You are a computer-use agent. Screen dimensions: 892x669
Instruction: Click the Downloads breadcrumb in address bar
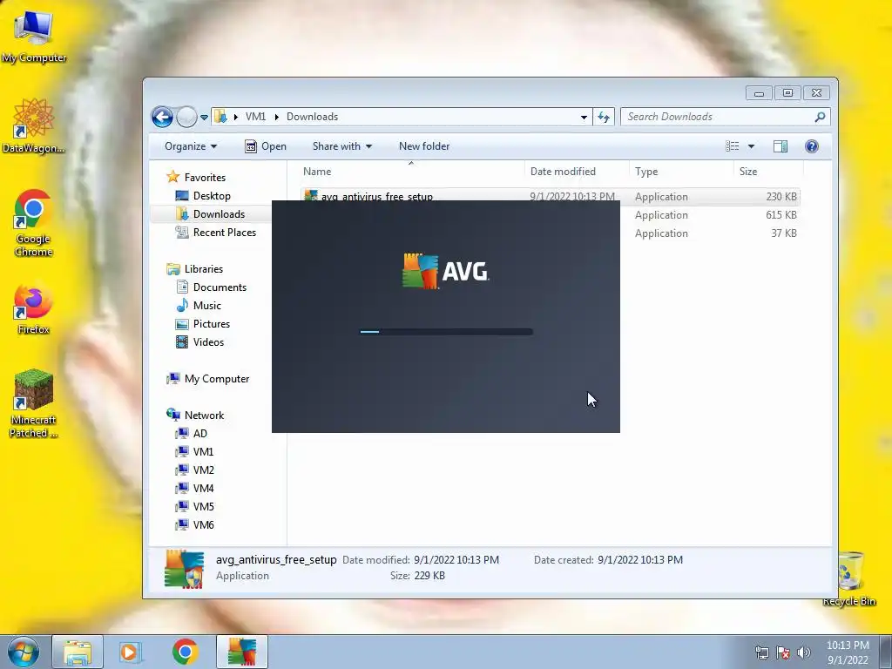pyautogui.click(x=313, y=117)
